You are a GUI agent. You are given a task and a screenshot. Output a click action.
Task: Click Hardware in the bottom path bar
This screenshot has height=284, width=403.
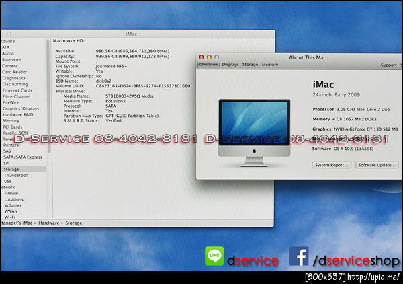pyautogui.click(x=49, y=223)
